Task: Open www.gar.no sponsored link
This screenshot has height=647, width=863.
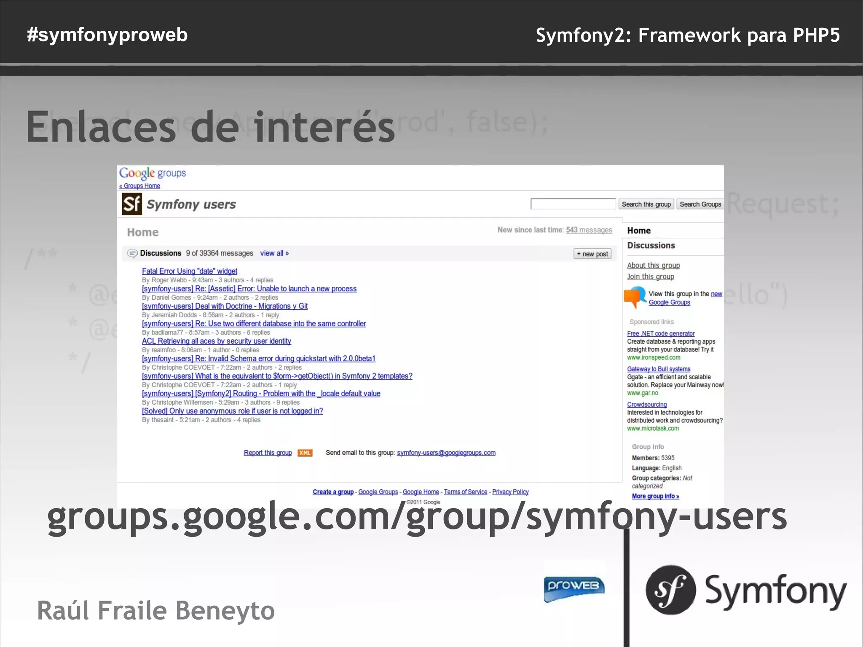Action: point(643,393)
